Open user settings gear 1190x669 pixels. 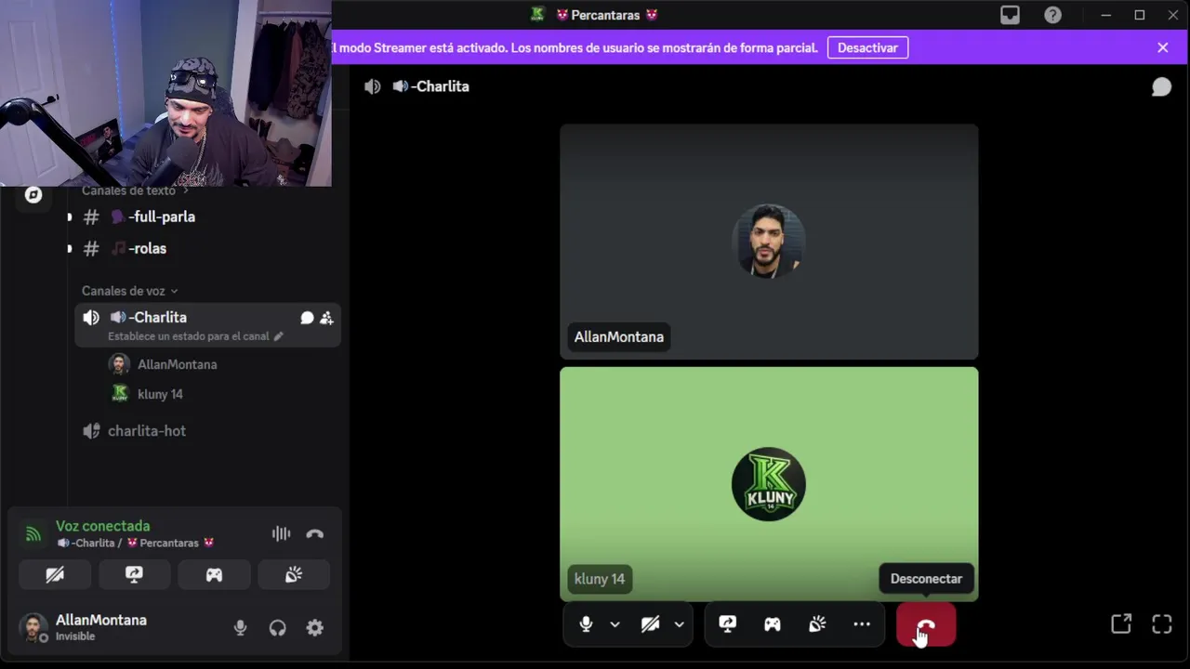tap(315, 628)
